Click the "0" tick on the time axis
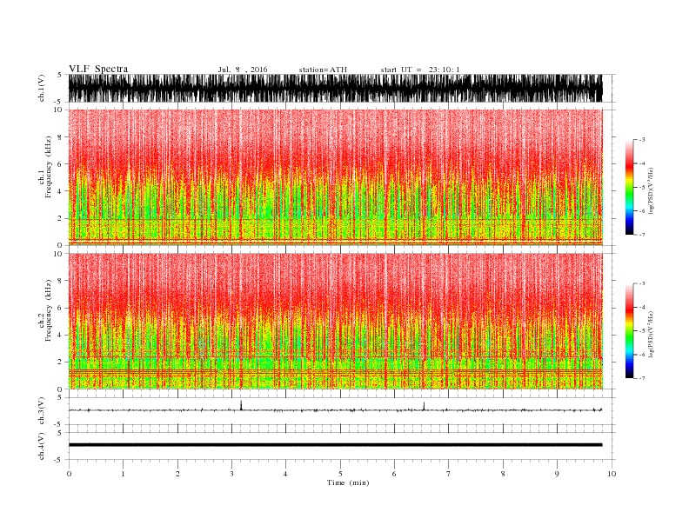 point(69,474)
